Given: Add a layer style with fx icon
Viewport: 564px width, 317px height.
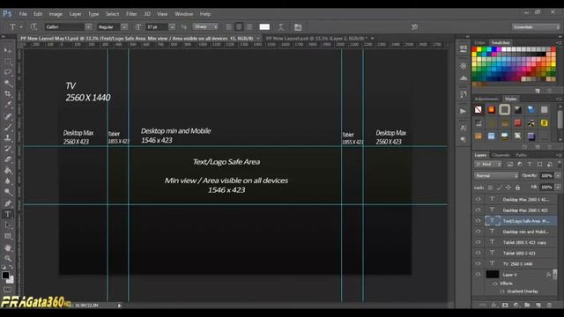Looking at the screenshot, I should coord(493,306).
